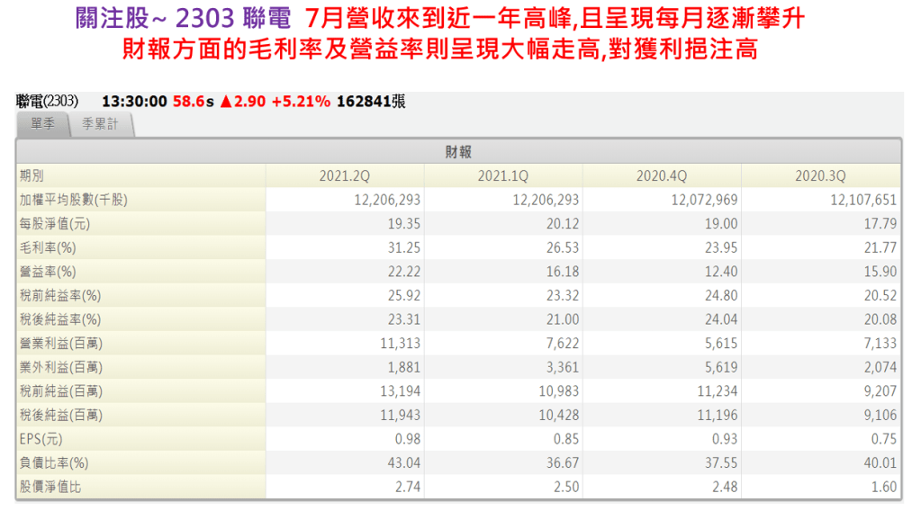The height and width of the screenshot is (511, 921).
Task: Select the 負債比率(%) row label
Action: tap(54, 462)
